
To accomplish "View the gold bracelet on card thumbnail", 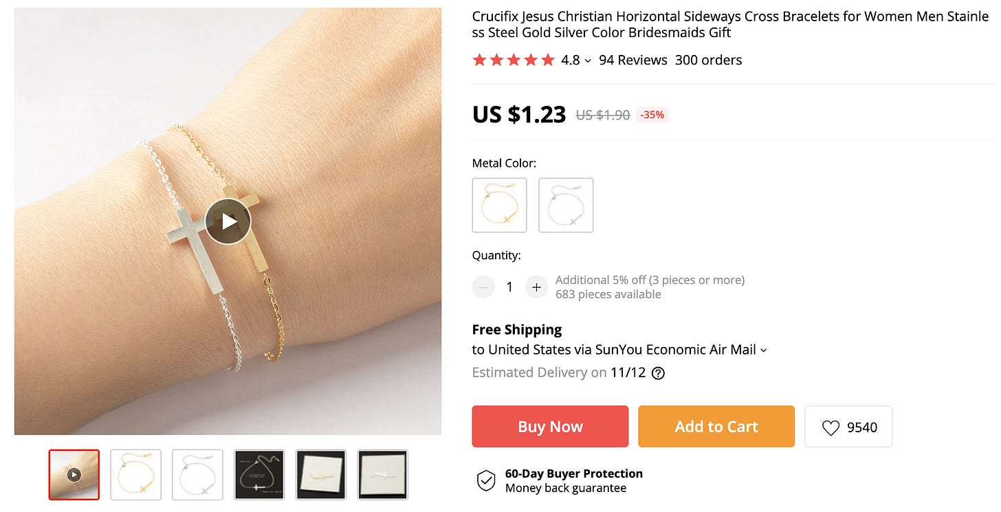I will [321, 475].
